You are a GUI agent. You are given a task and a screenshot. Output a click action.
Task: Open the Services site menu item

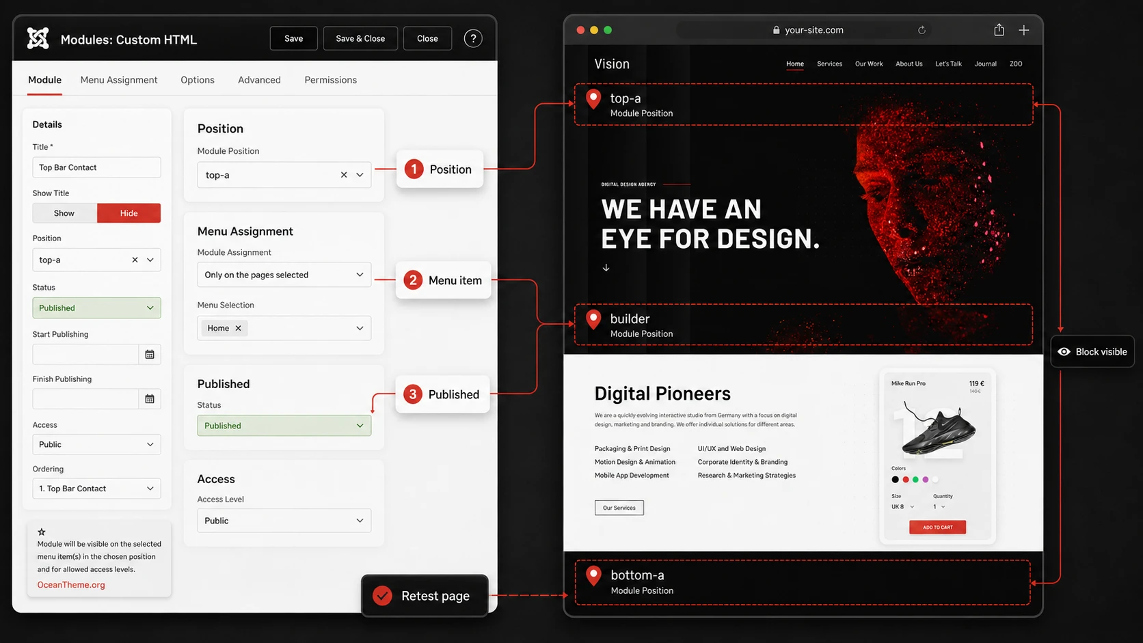pos(829,64)
